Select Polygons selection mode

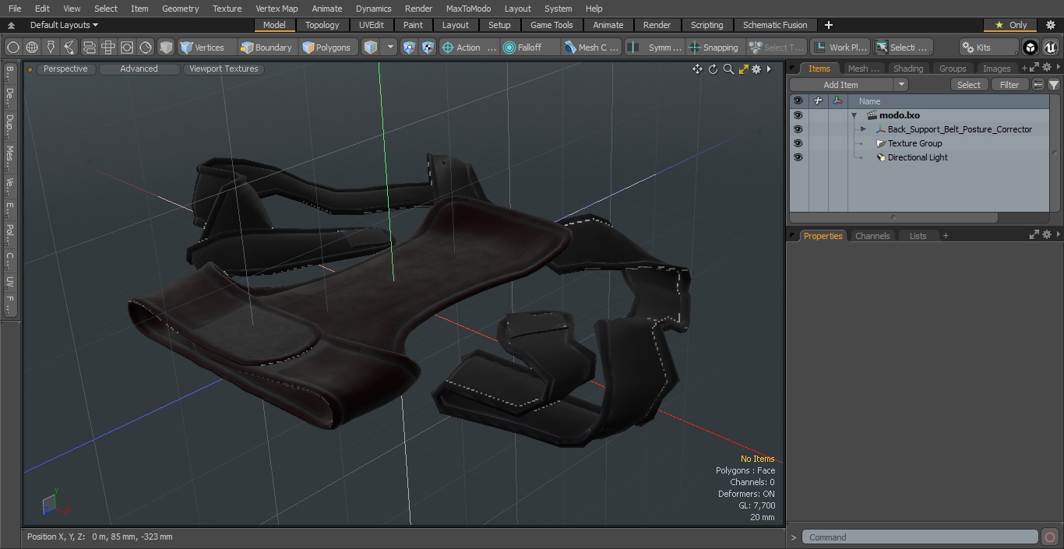click(326, 48)
